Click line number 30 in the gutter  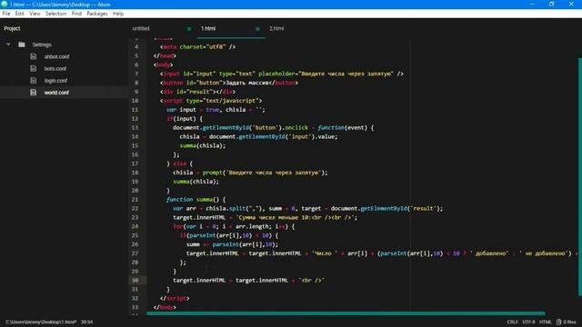135,281
